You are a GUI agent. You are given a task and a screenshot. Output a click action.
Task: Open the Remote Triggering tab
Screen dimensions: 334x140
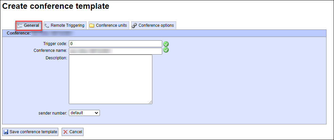pyautogui.click(x=65, y=25)
